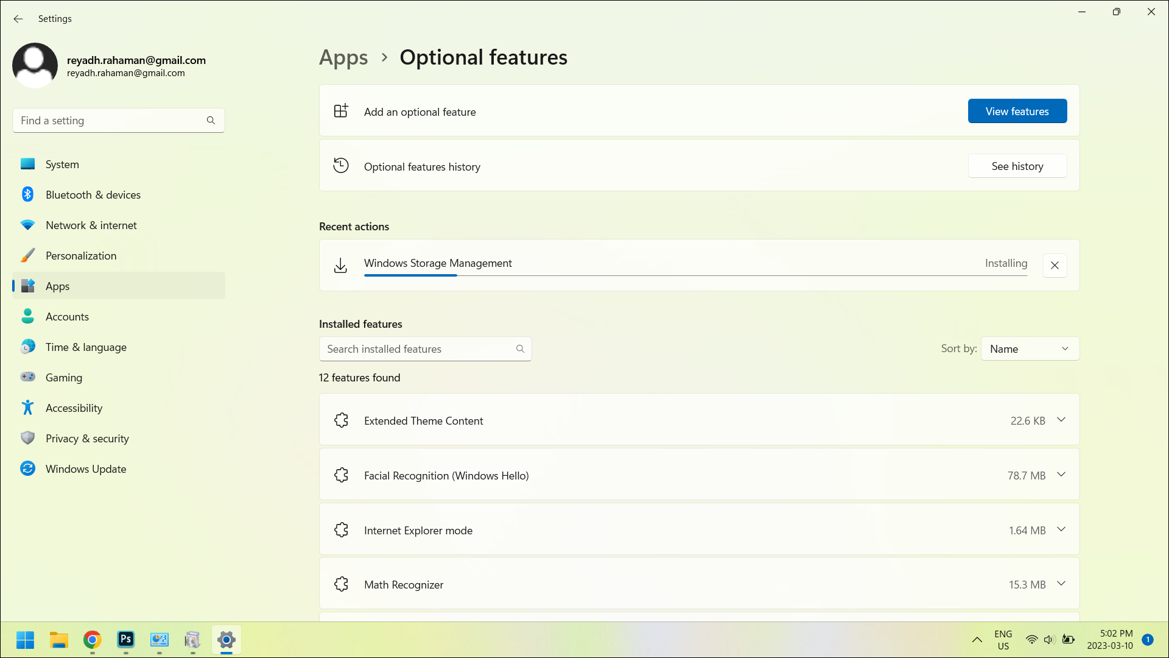Select Apps menu item

pos(58,286)
